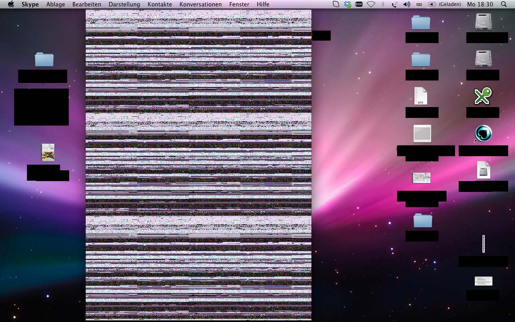515x322 pixels.
Task: Open the Kontakte menu
Action: 160,4
